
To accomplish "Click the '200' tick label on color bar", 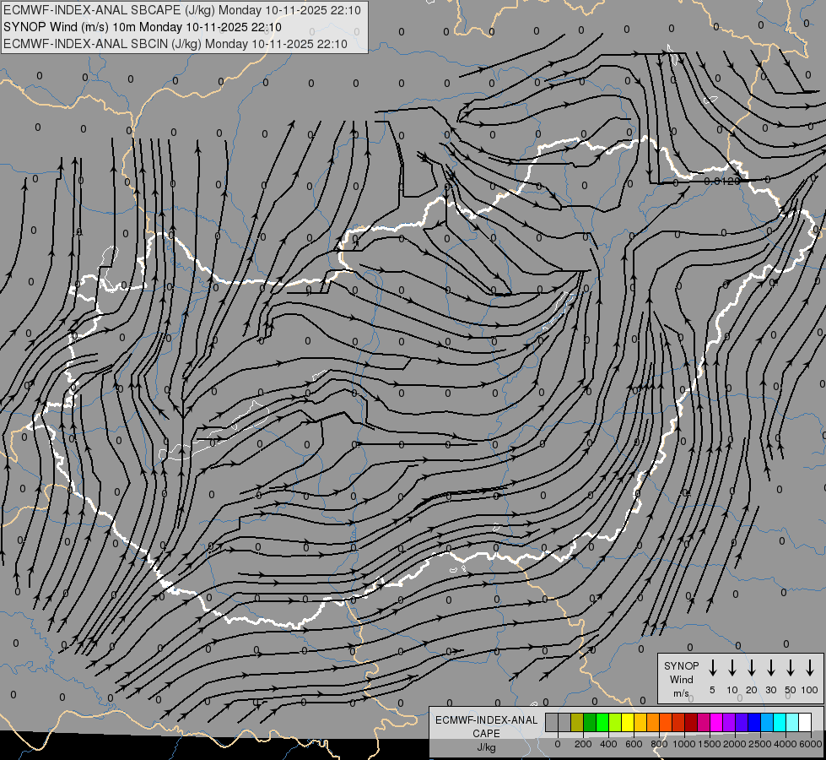I will (583, 744).
